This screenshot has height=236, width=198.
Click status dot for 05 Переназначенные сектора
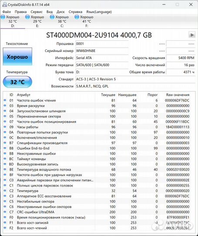tap(5, 116)
